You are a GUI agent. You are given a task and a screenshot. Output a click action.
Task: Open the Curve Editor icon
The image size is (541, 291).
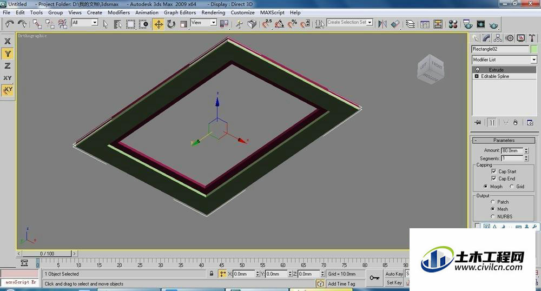[x=425, y=24]
